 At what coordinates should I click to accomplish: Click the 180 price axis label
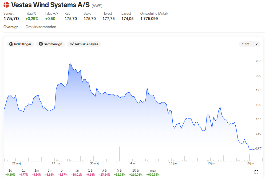tap(258, 134)
